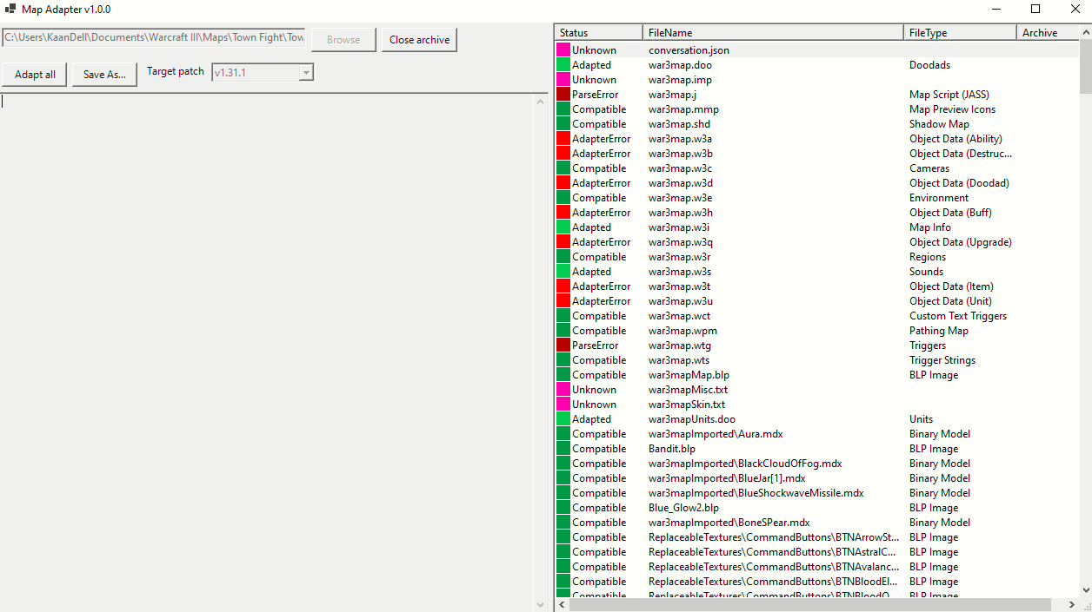
Task: Click the Adapt all button
Action: coord(35,75)
